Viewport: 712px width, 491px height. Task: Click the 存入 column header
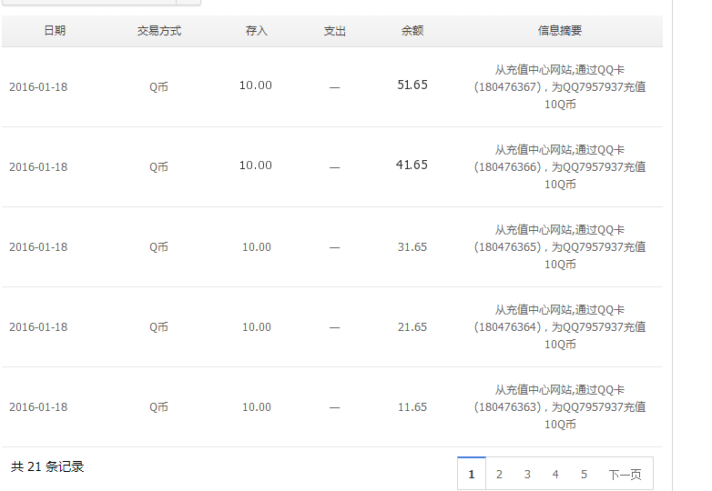tap(256, 30)
